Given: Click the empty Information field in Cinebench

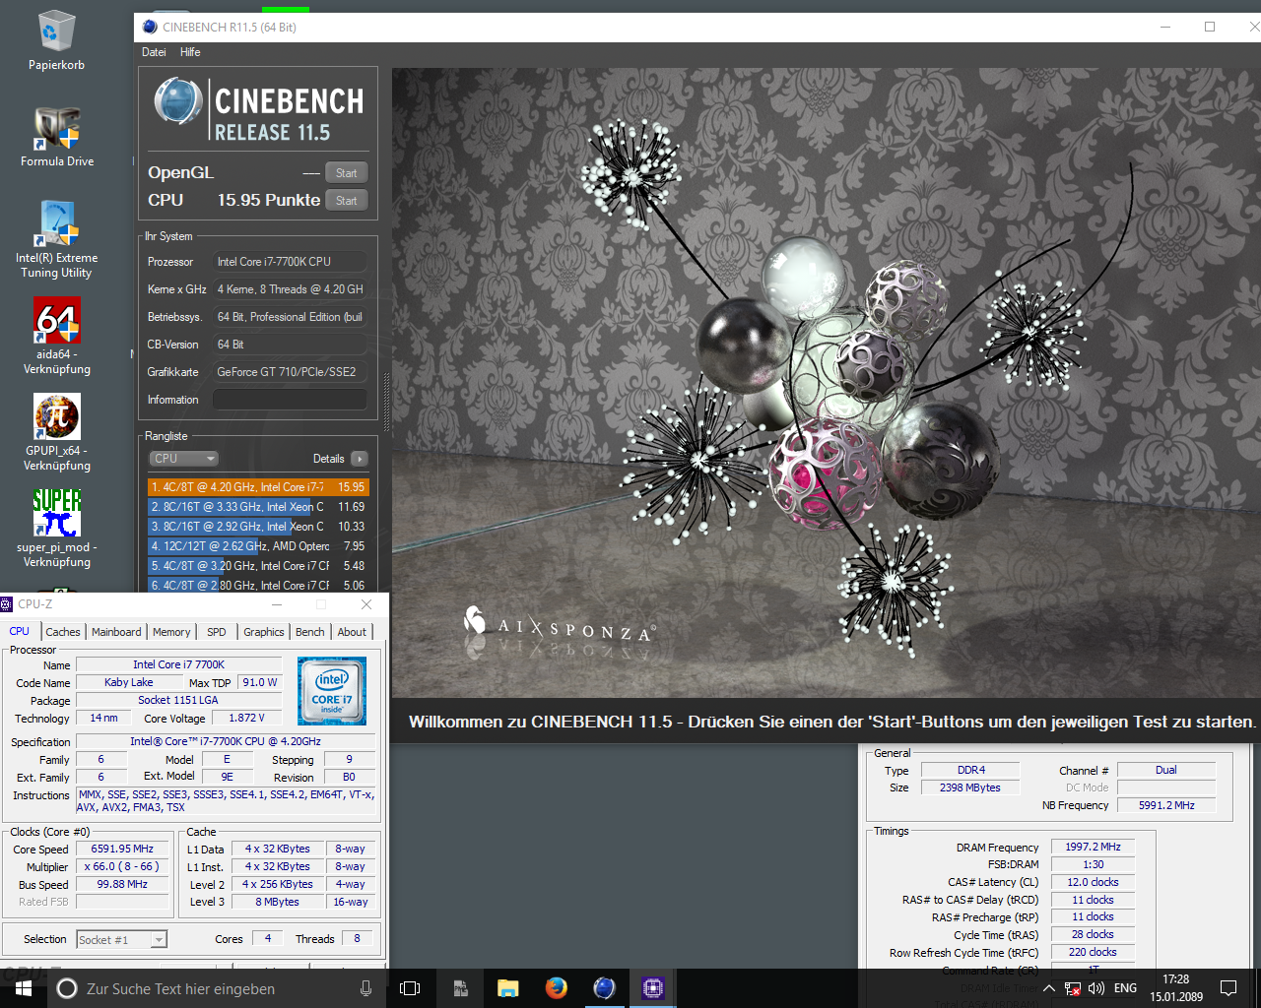Looking at the screenshot, I should click(290, 400).
